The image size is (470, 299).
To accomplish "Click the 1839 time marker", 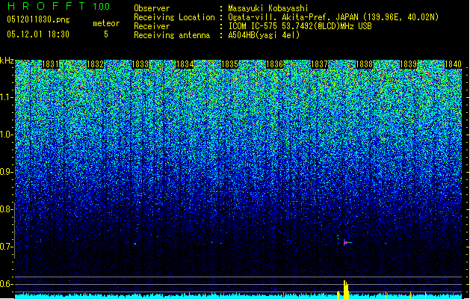I will pos(408,64).
